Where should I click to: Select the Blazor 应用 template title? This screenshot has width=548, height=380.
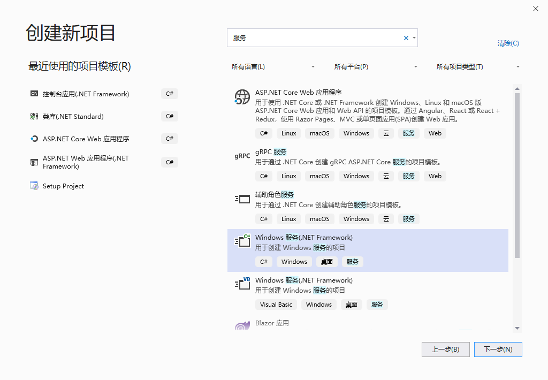coord(272,323)
